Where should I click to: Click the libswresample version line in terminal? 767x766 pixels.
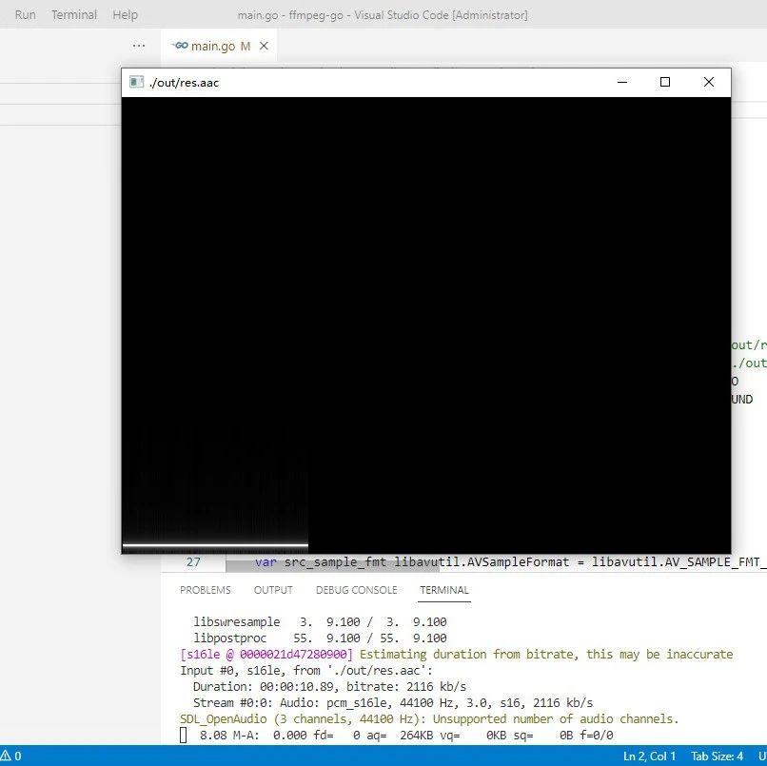(320, 621)
